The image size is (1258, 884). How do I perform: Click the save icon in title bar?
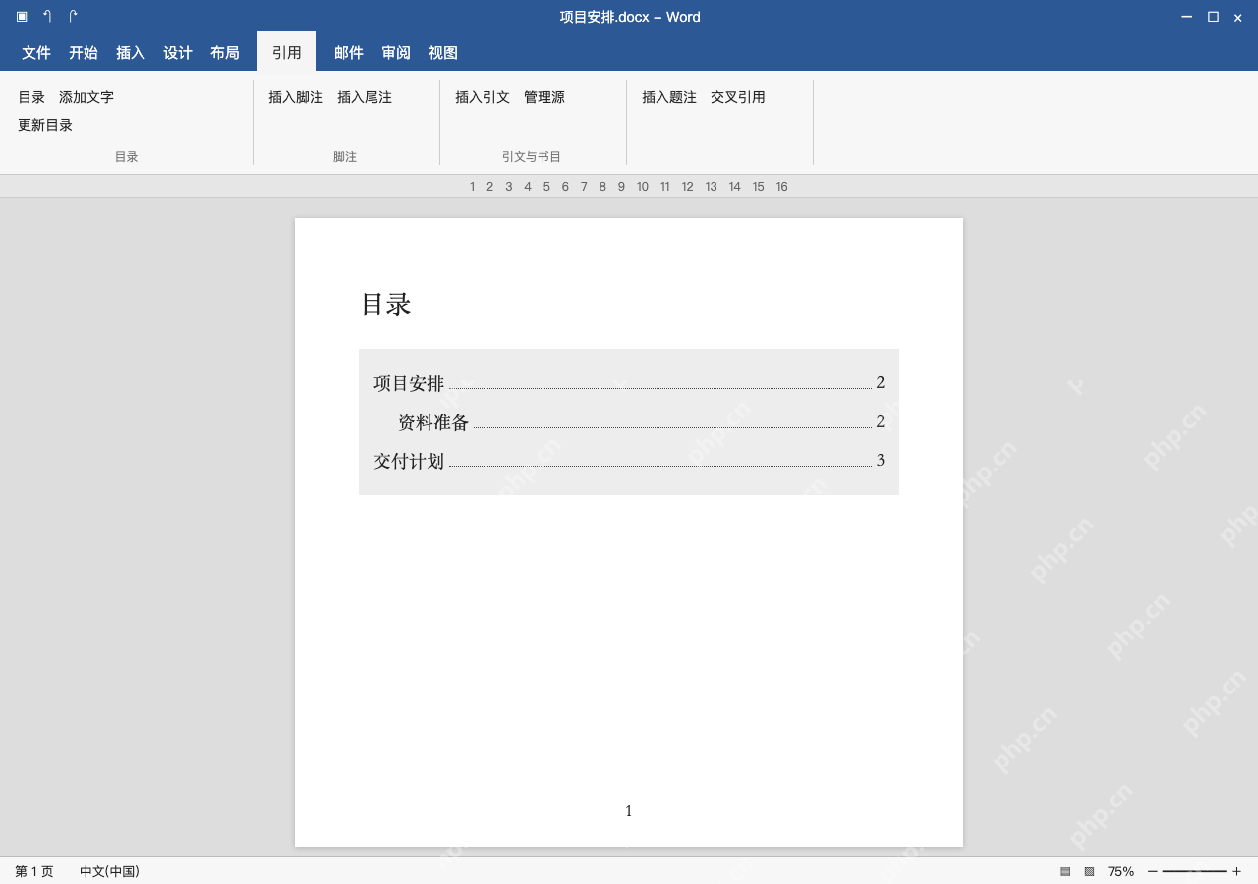point(22,16)
